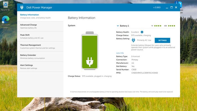Open the Advanced Charge section

[x=40, y=26]
